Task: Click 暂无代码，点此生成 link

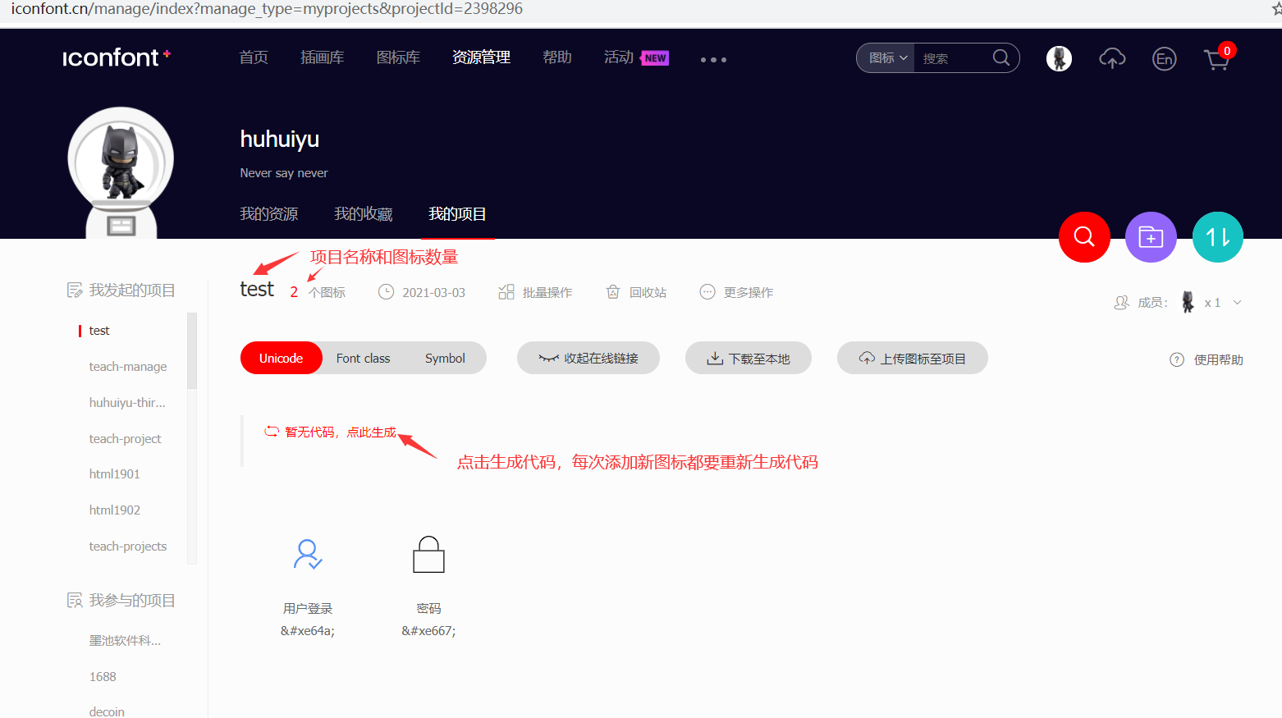Action: click(340, 432)
